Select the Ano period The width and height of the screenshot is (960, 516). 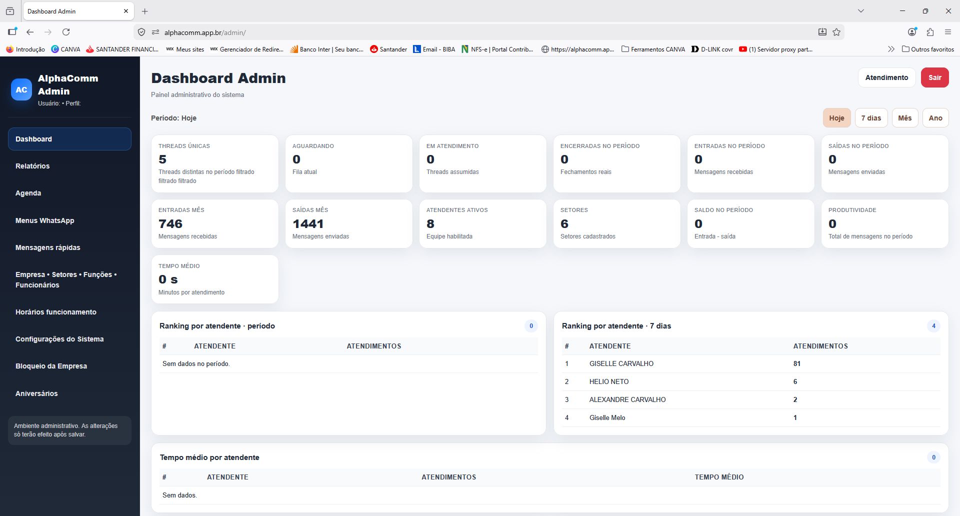pyautogui.click(x=935, y=117)
